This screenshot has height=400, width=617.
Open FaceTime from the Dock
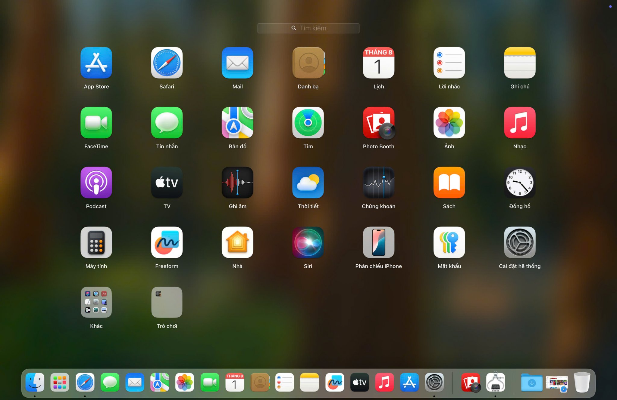210,382
